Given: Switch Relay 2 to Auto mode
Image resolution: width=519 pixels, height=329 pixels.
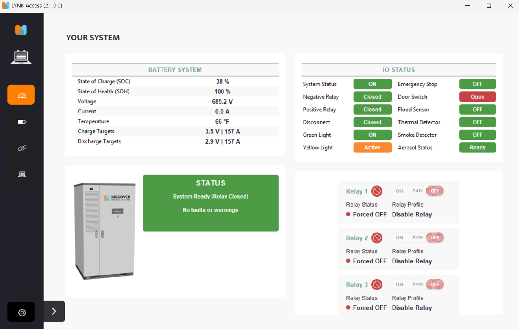Looking at the screenshot, I should click(x=417, y=237).
